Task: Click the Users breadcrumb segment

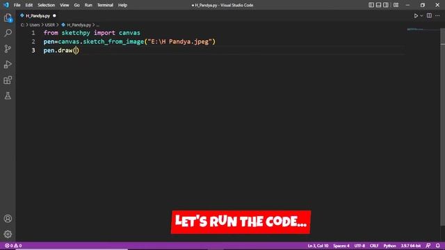Action: tap(35, 25)
